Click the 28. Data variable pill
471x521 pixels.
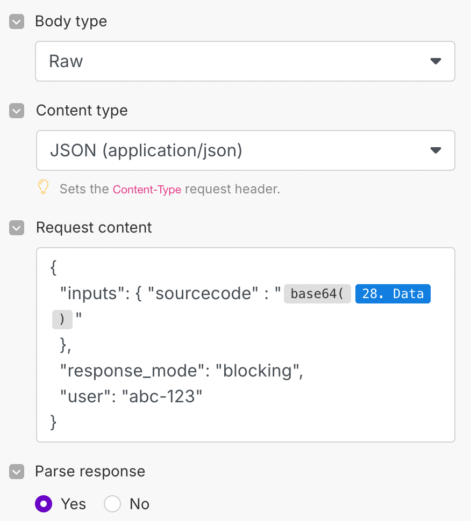pos(393,294)
